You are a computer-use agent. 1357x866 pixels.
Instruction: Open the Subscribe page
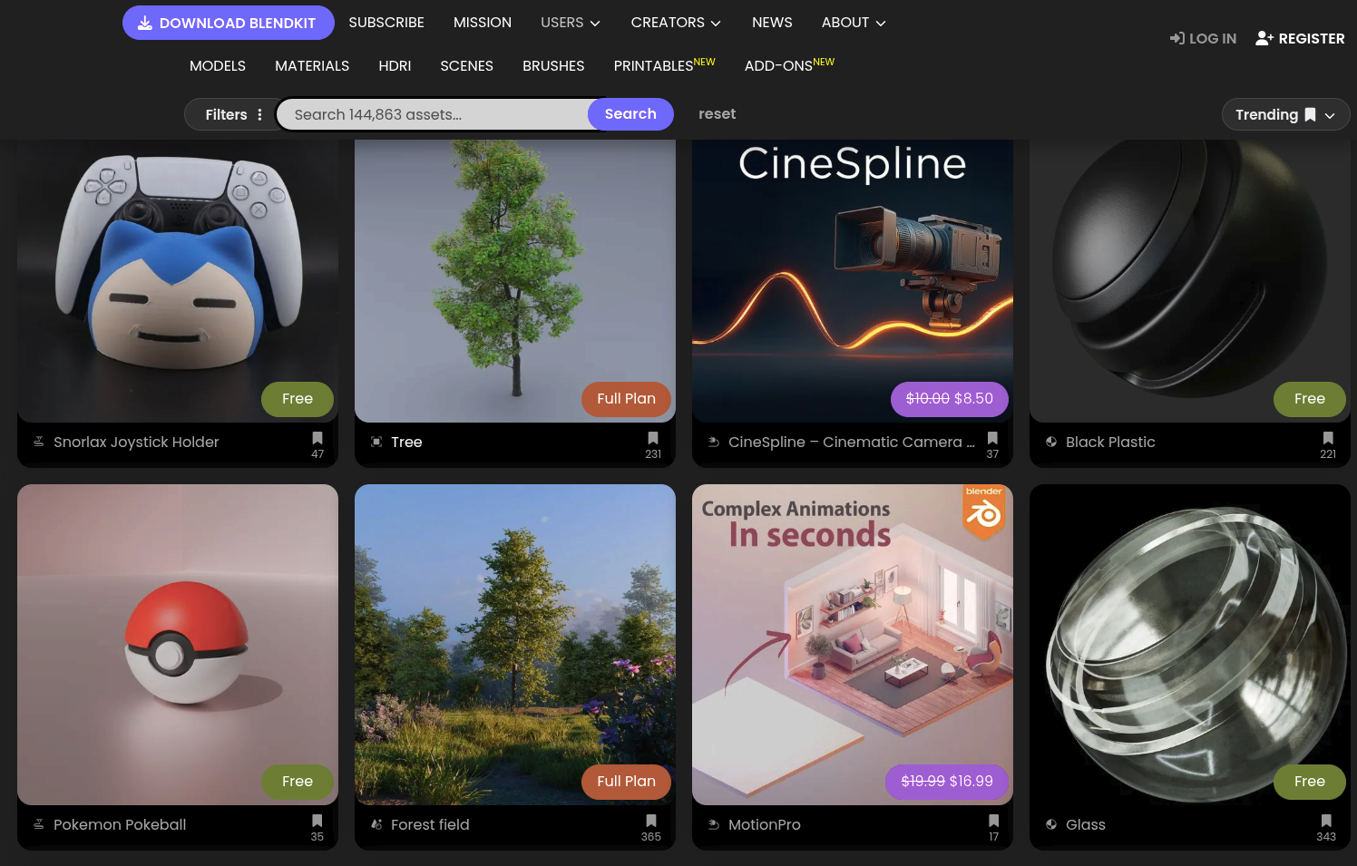(386, 23)
